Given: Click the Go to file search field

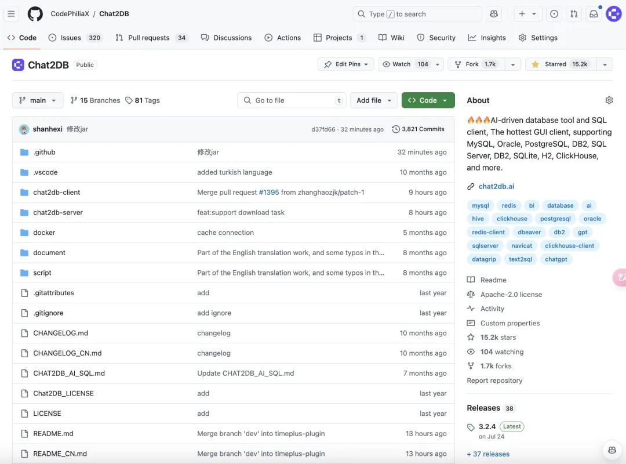Looking at the screenshot, I should coord(292,100).
